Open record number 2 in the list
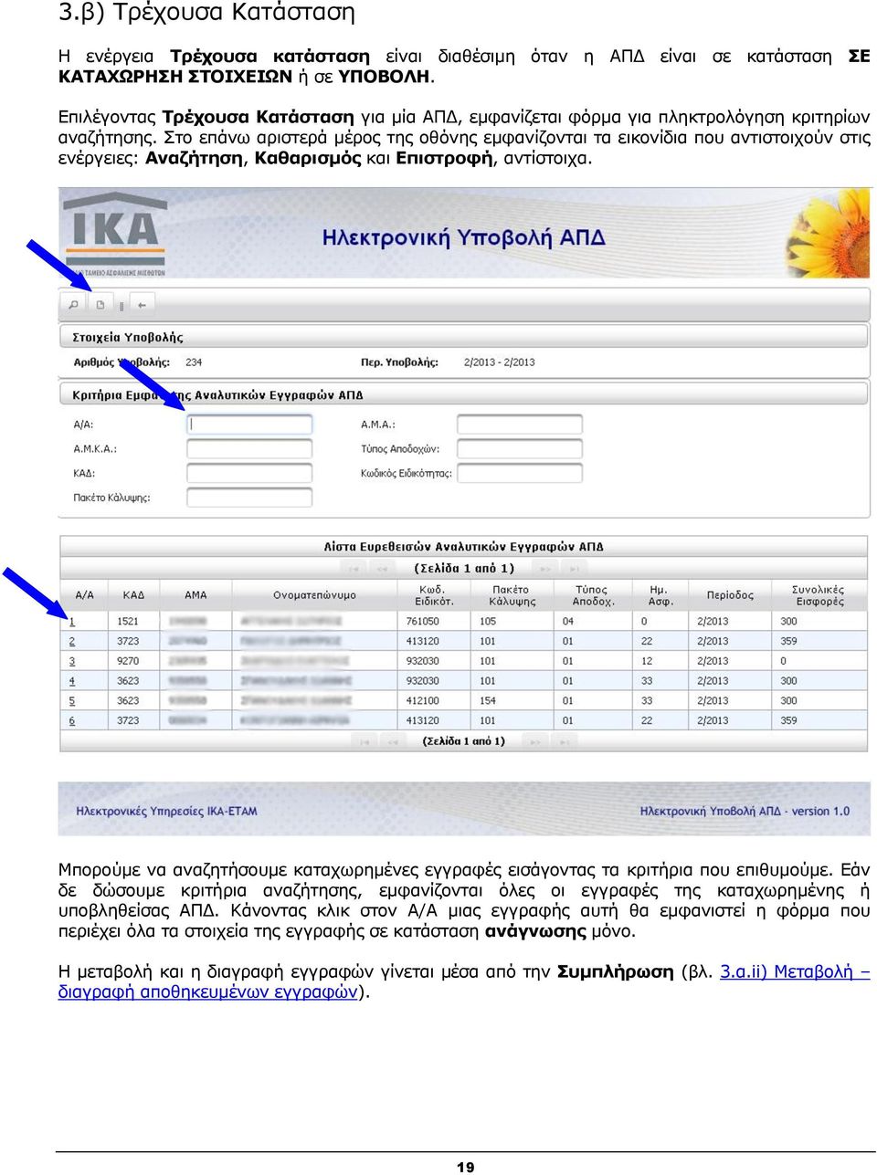Image resolution: width=877 pixels, height=1175 pixels. pos(72,642)
